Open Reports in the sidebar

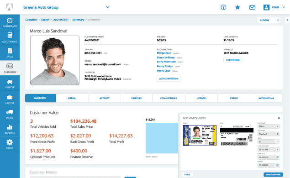(x=10, y=129)
